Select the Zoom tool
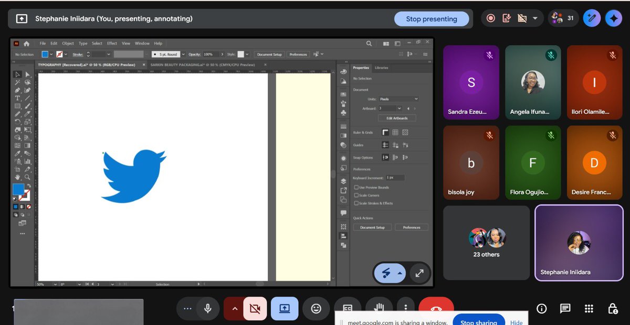Image resolution: width=630 pixels, height=325 pixels. point(27,177)
